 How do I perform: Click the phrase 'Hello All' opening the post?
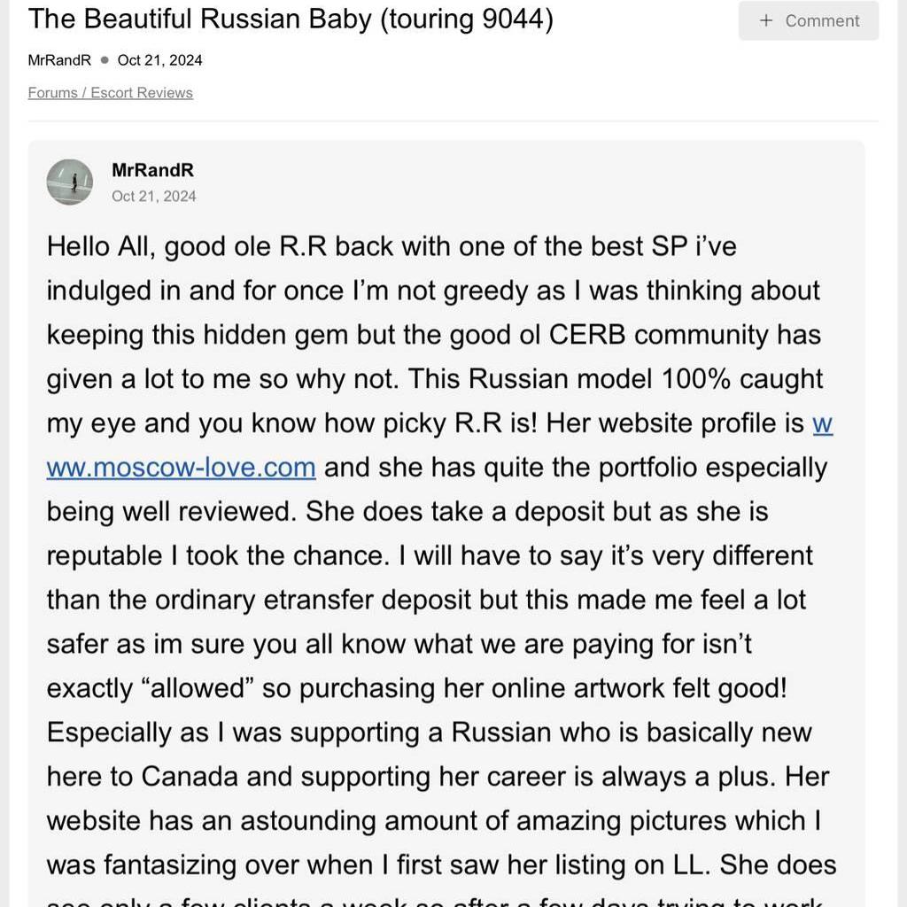[x=101, y=247]
